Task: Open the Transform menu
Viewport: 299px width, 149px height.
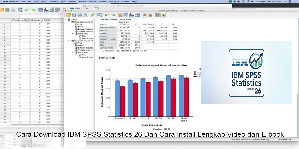Action: [x=54, y=1]
